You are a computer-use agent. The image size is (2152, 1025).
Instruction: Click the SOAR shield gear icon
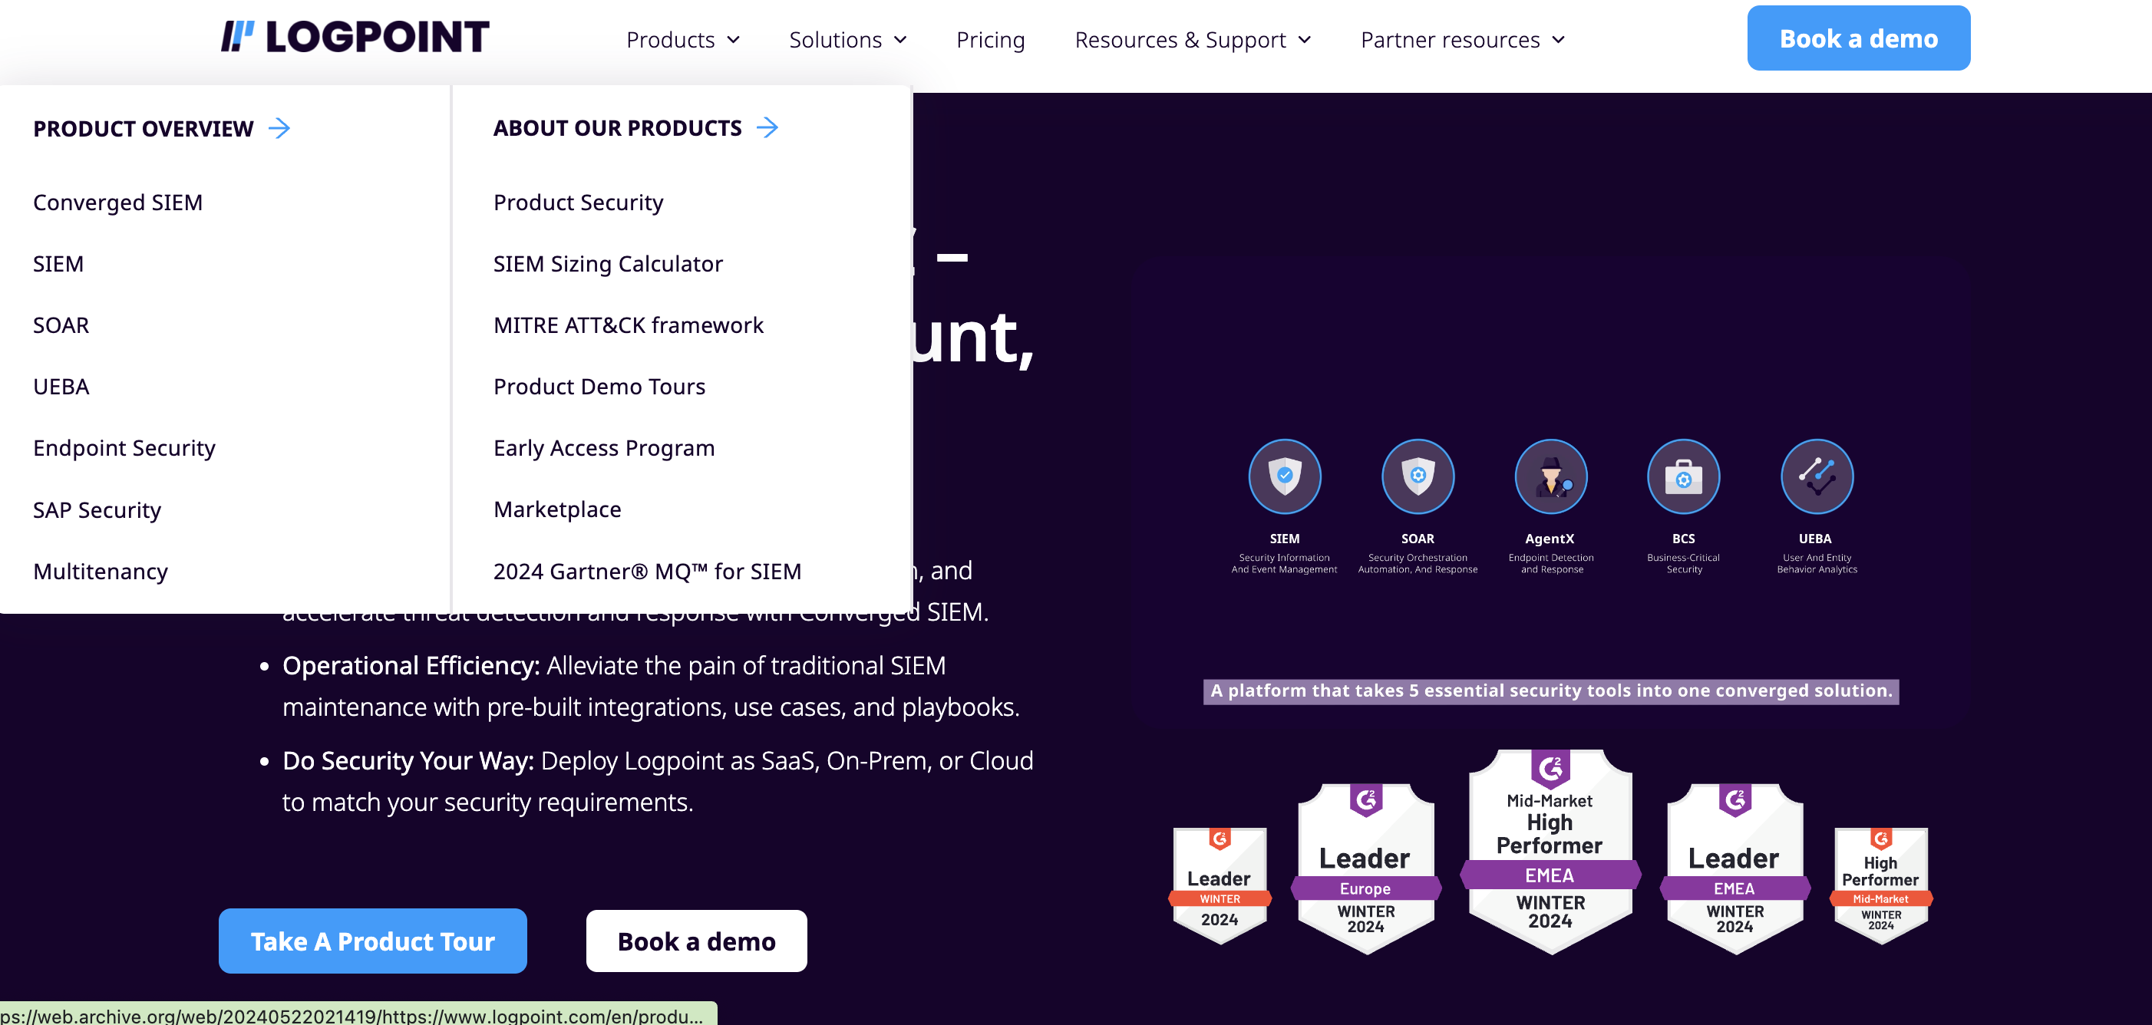pyautogui.click(x=1418, y=476)
